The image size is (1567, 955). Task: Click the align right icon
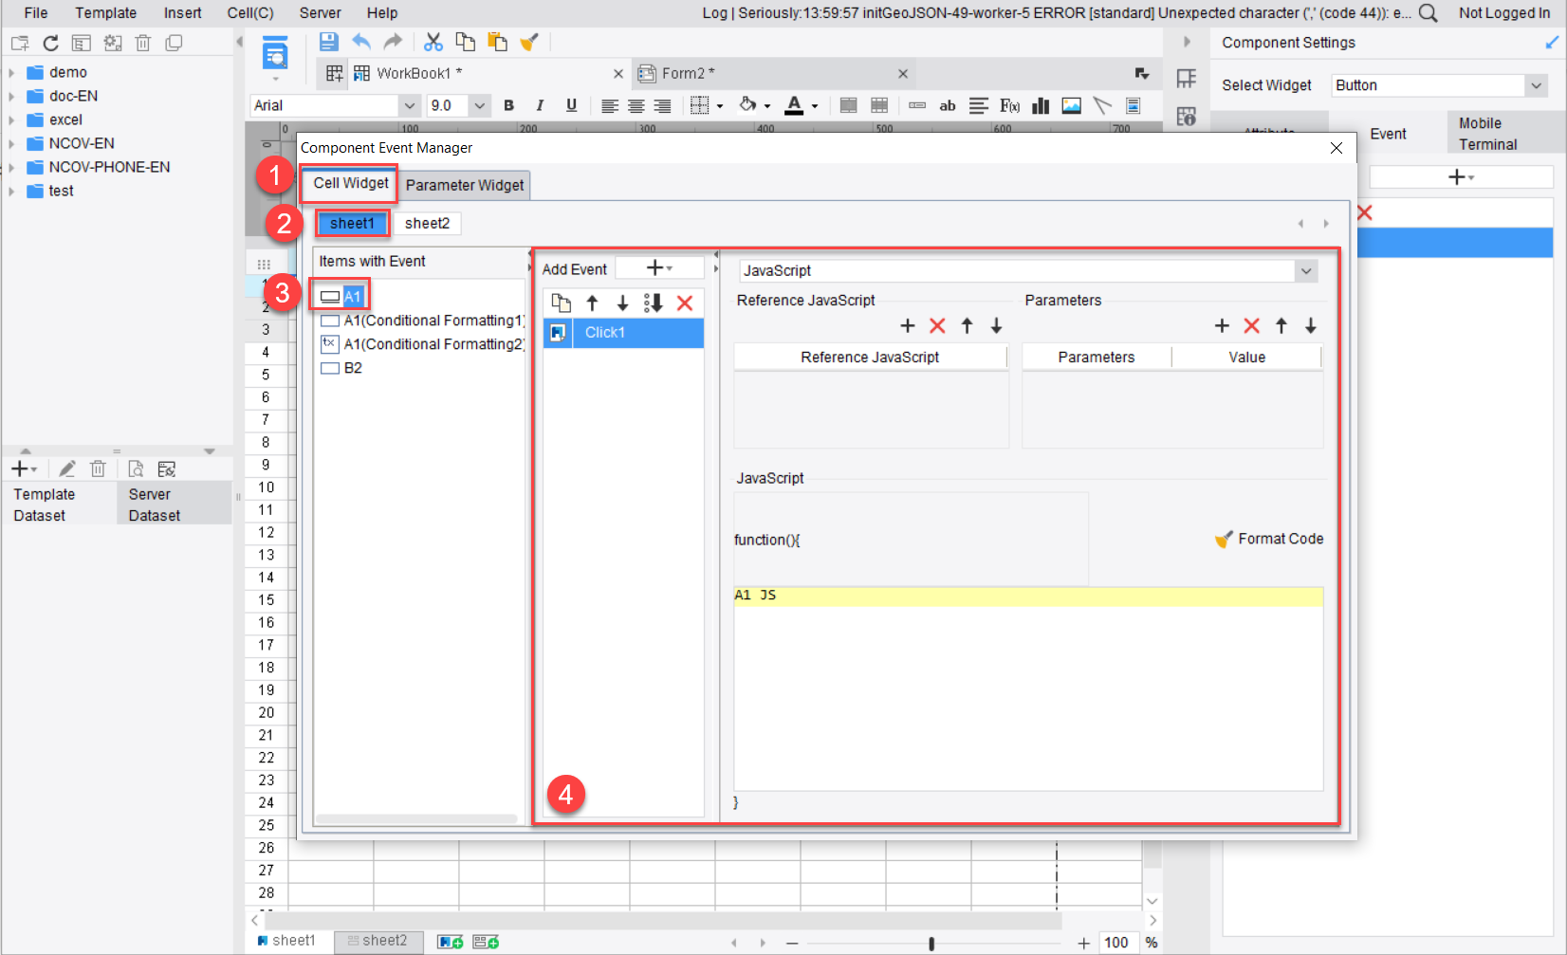click(x=662, y=105)
